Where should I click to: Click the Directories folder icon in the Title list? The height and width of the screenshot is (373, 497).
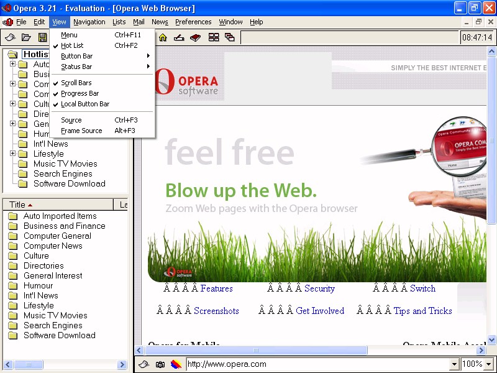point(12,266)
